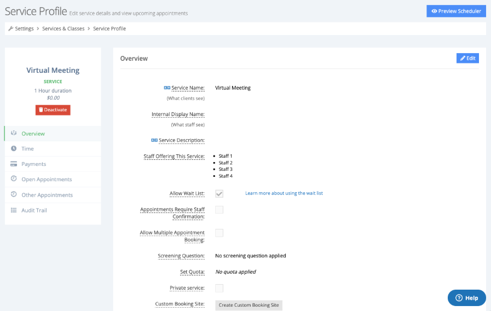Click Staff Offering This Service label

pyautogui.click(x=174, y=156)
